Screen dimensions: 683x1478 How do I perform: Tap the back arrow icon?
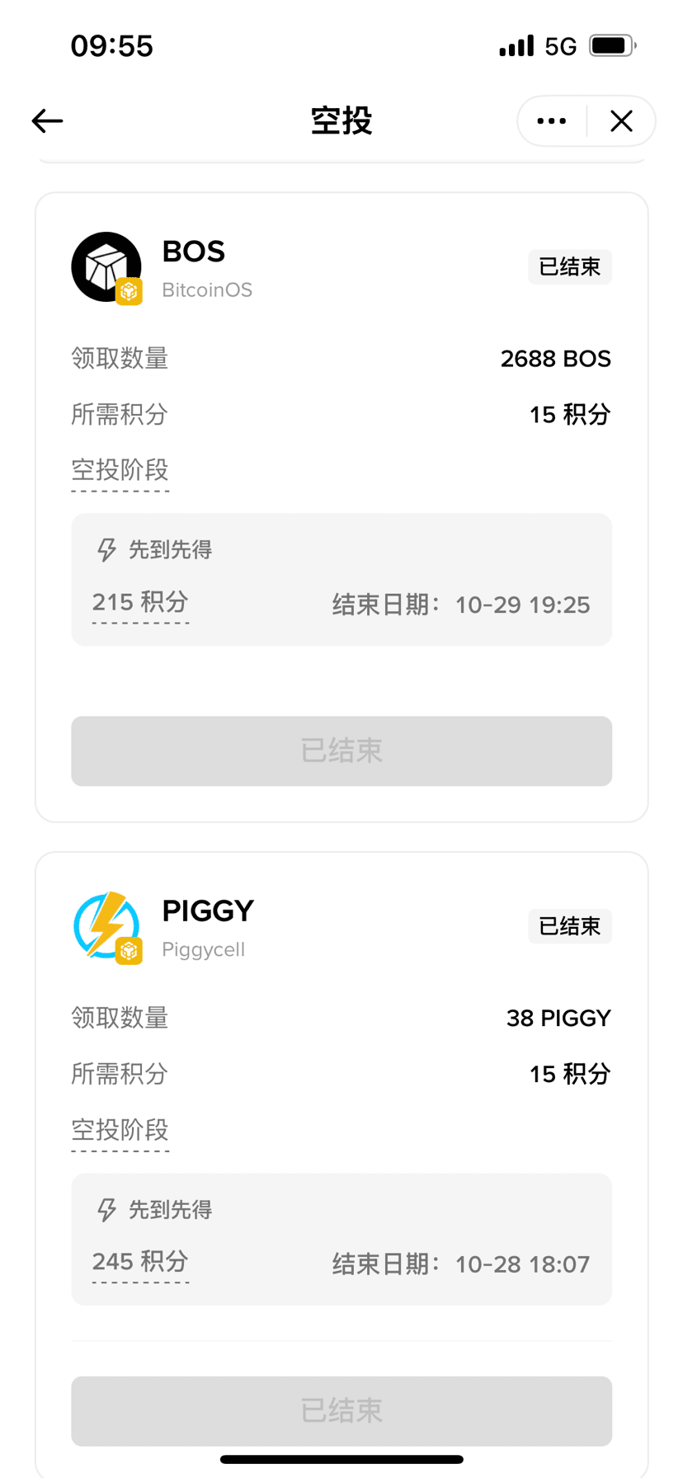tap(47, 121)
